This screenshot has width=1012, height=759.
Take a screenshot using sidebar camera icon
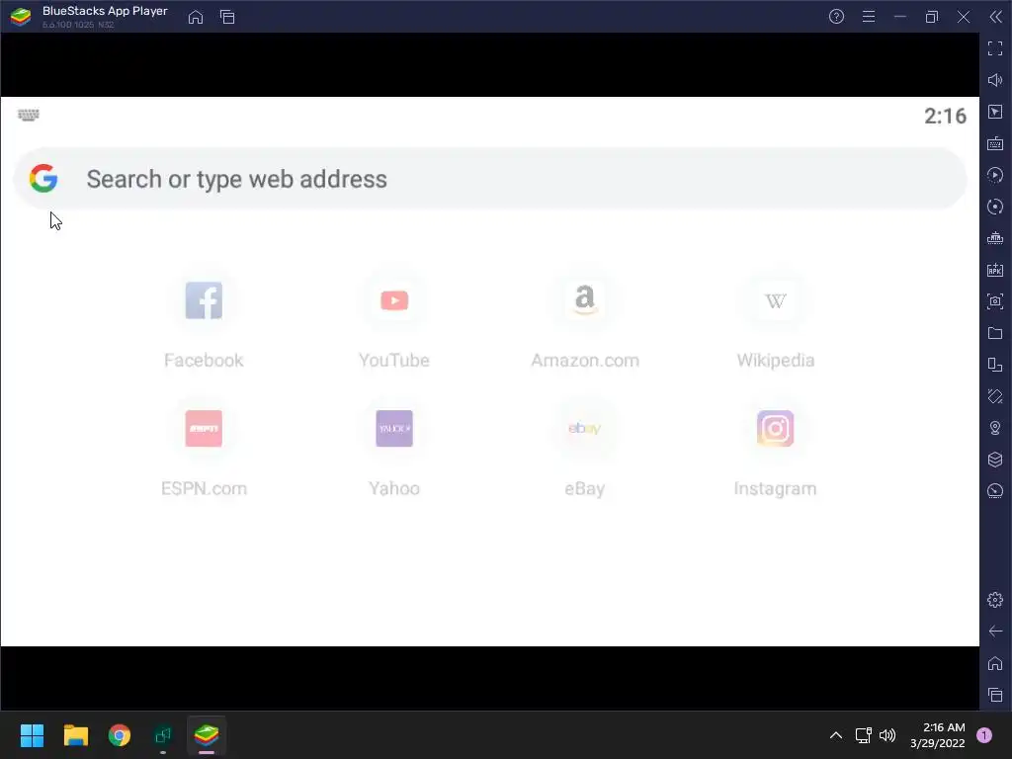click(x=995, y=301)
